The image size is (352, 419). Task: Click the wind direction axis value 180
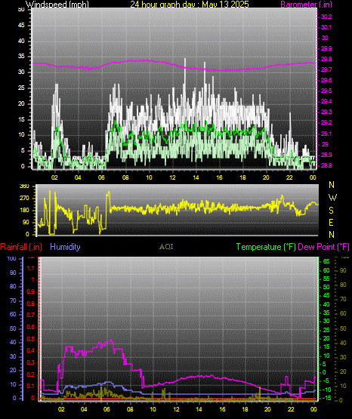25,211
